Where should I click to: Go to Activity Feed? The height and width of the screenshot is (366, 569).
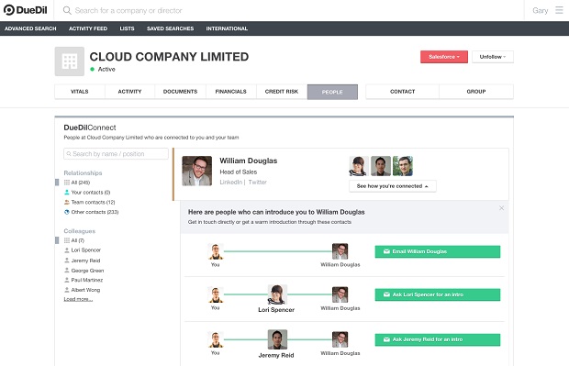coord(88,28)
